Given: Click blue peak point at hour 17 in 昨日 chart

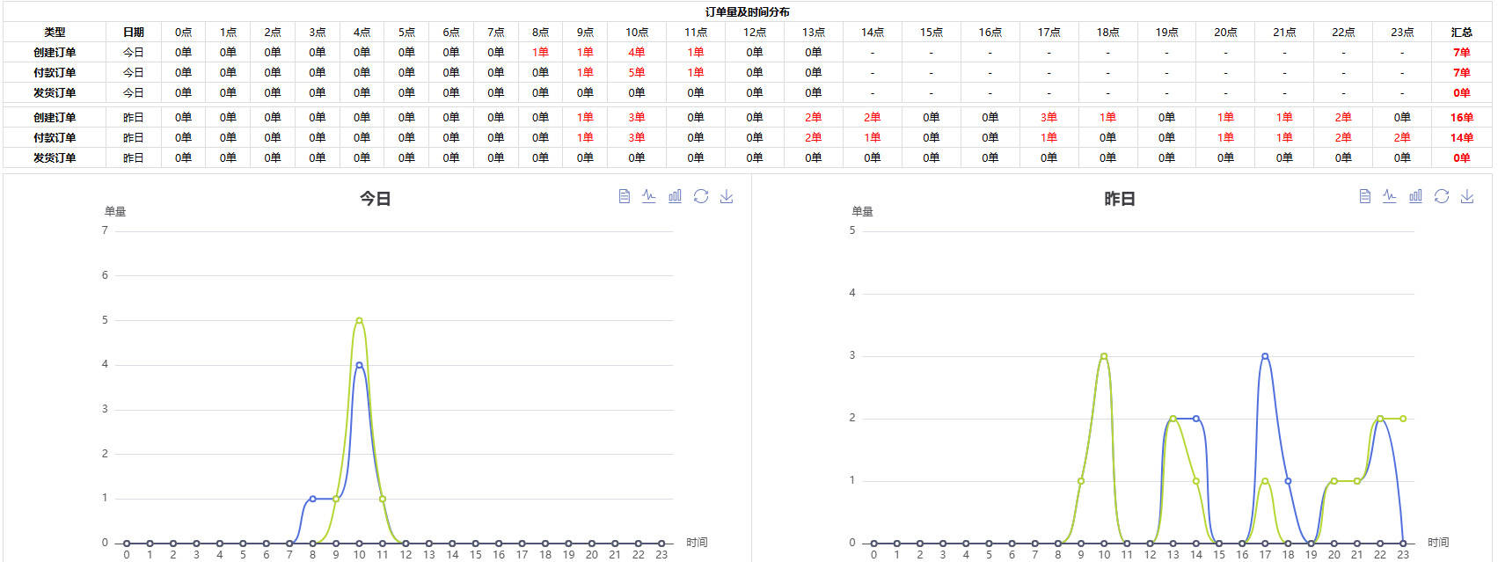Looking at the screenshot, I should 1265,356.
